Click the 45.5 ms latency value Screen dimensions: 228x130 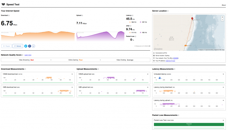(x=130, y=19)
